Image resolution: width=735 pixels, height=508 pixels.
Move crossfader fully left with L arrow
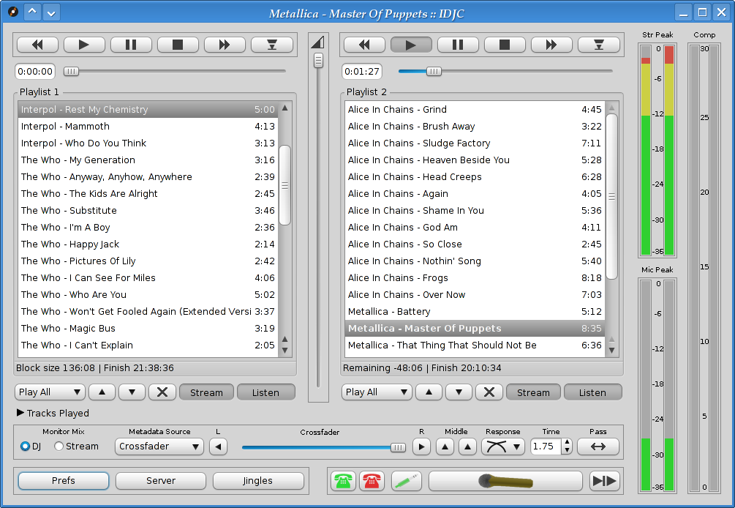tap(218, 447)
